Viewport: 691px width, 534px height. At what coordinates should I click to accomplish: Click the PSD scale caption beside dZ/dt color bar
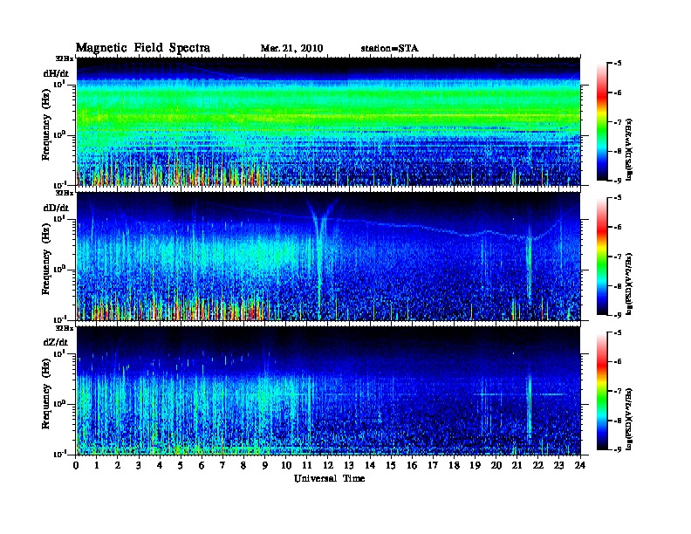point(630,418)
